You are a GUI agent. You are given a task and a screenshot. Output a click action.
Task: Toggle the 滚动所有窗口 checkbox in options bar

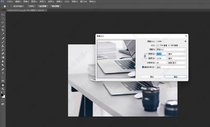point(11,6)
